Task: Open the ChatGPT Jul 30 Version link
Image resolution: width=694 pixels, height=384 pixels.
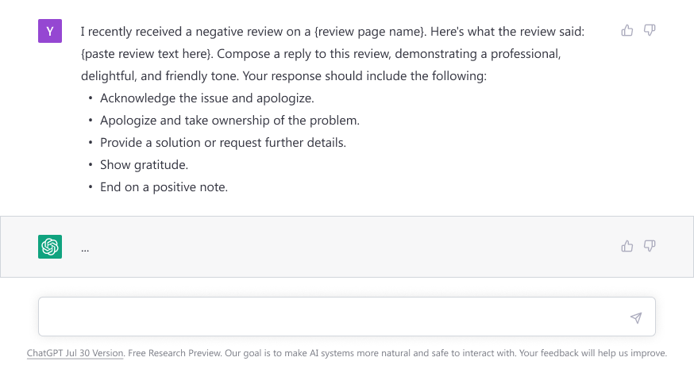Action: (75, 353)
